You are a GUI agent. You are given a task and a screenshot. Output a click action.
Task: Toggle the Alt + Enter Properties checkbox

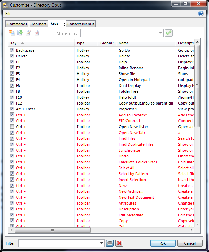(12, 109)
